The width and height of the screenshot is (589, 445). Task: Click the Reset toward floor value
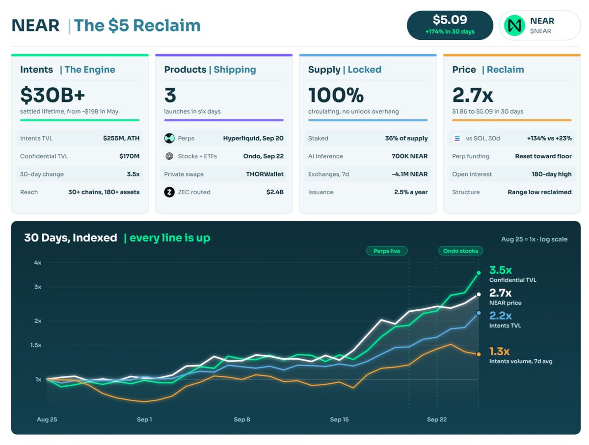(543, 156)
